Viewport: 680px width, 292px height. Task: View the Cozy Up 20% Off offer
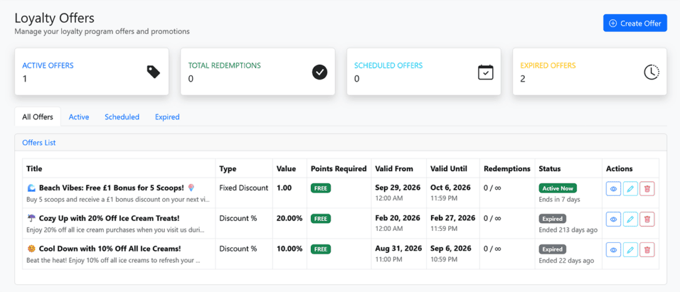[x=613, y=219]
